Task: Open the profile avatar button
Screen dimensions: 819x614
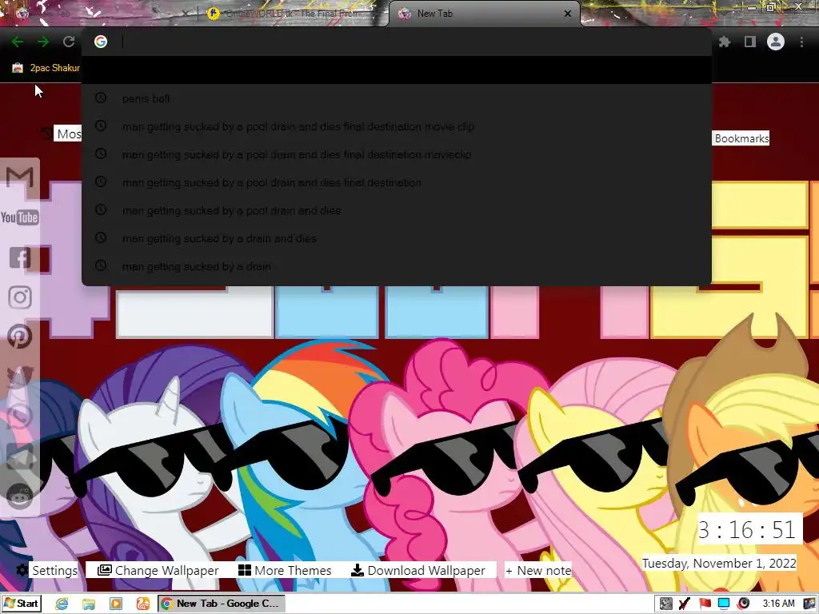Action: tap(776, 42)
